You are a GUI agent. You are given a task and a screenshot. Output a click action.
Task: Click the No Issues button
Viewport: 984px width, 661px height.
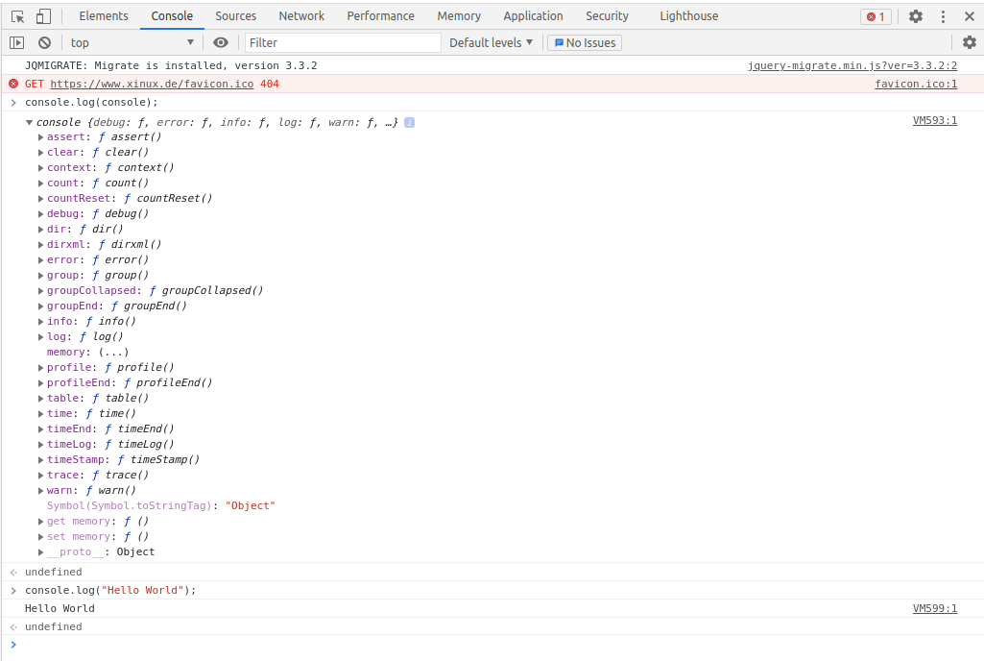point(584,42)
